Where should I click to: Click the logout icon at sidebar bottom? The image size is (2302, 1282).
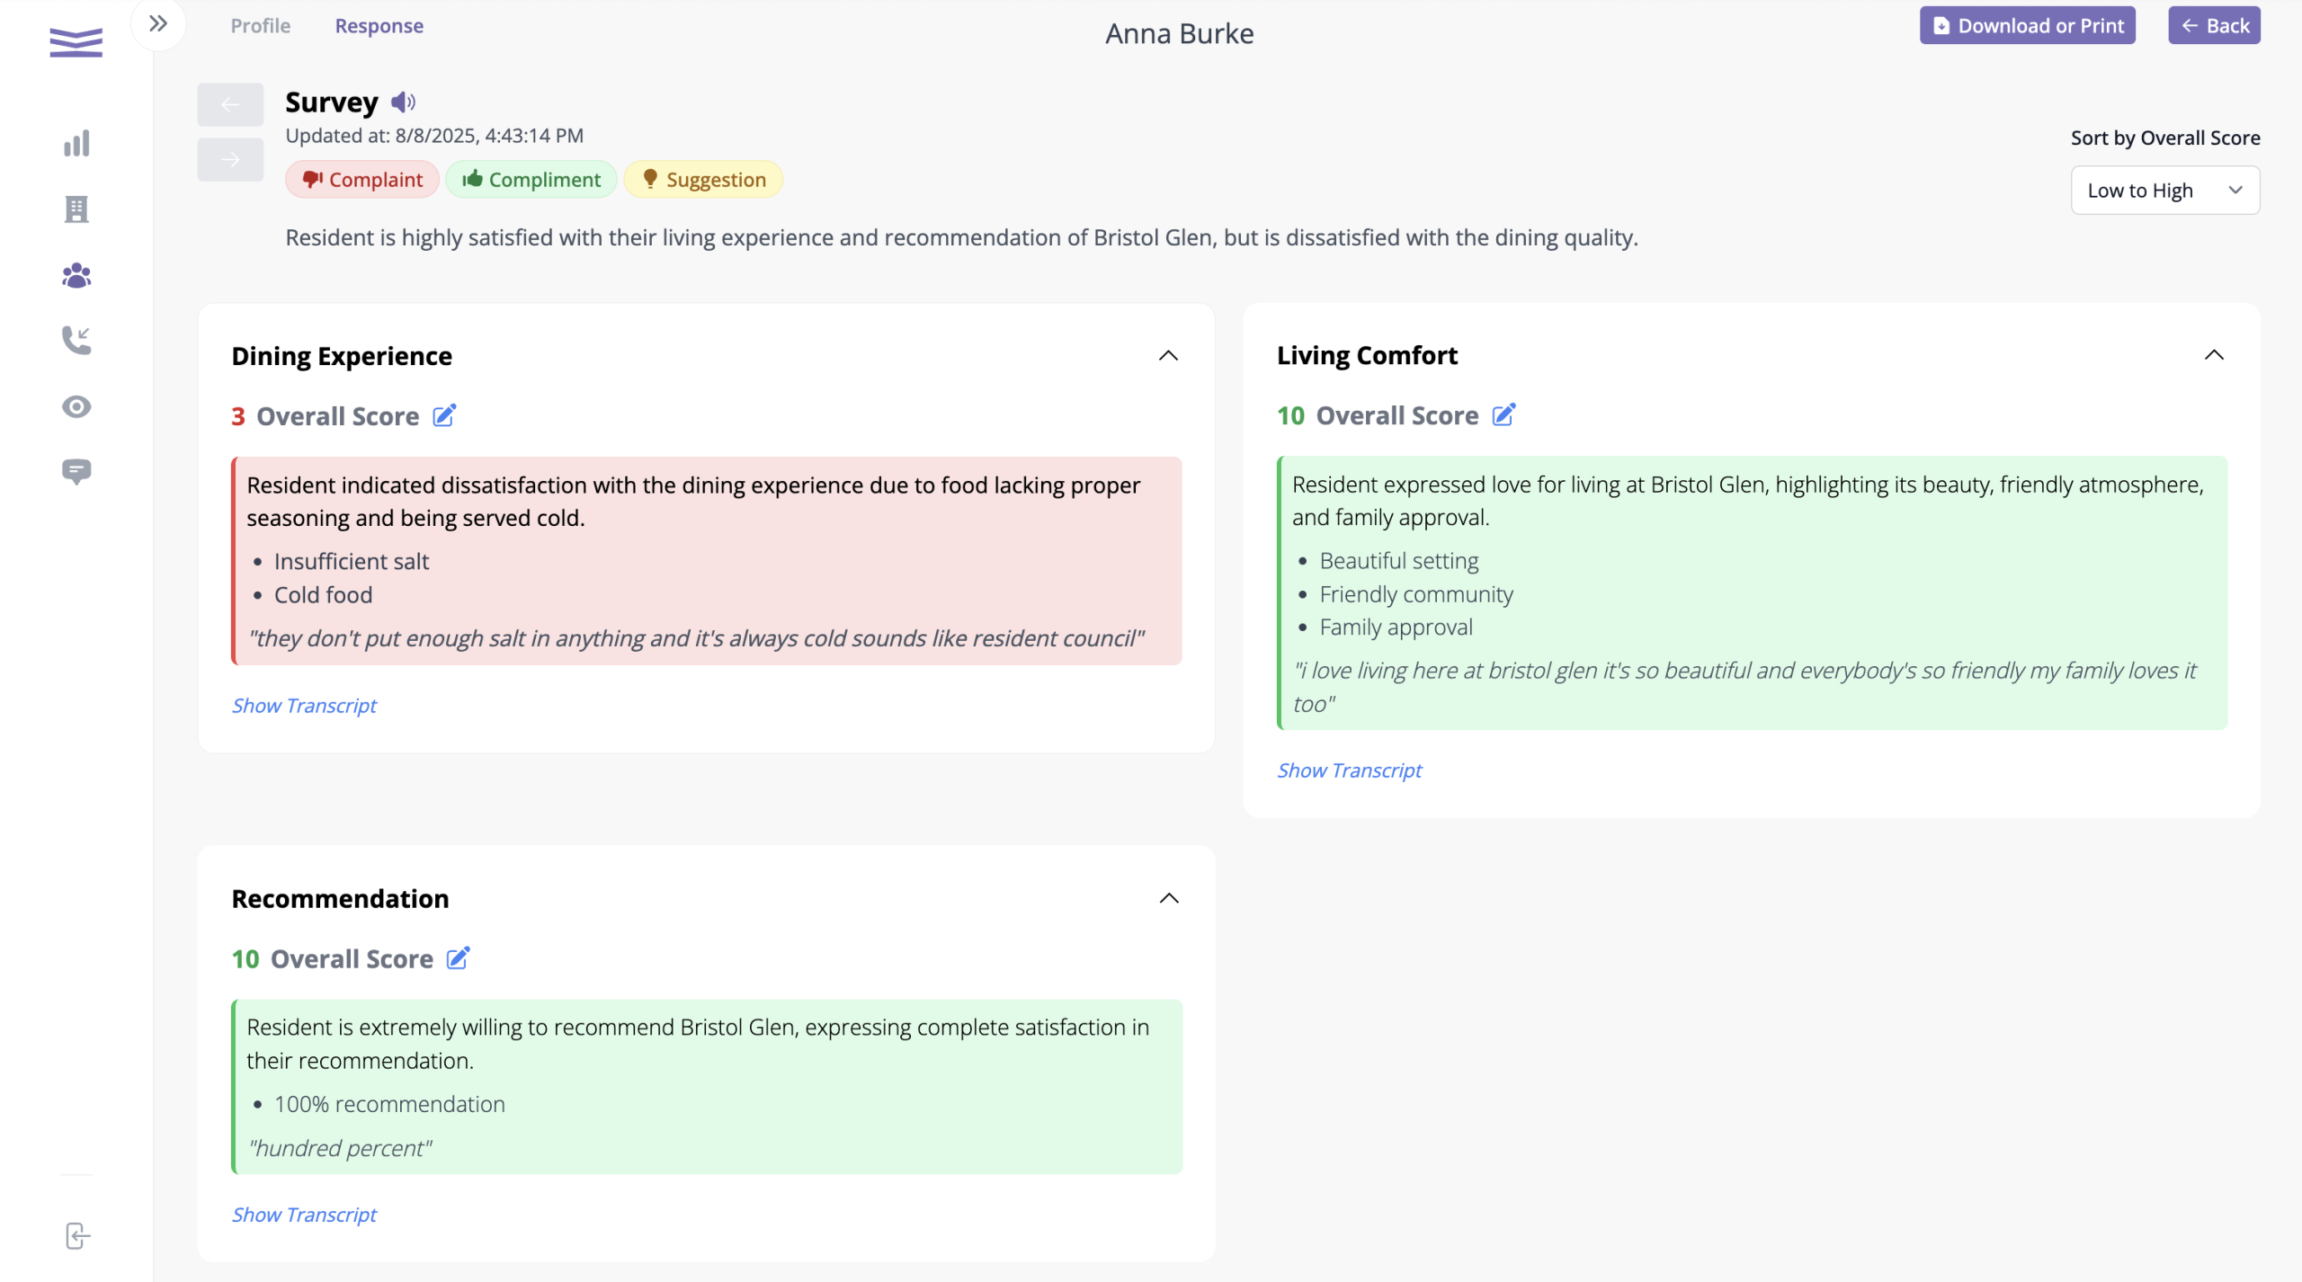point(77,1236)
